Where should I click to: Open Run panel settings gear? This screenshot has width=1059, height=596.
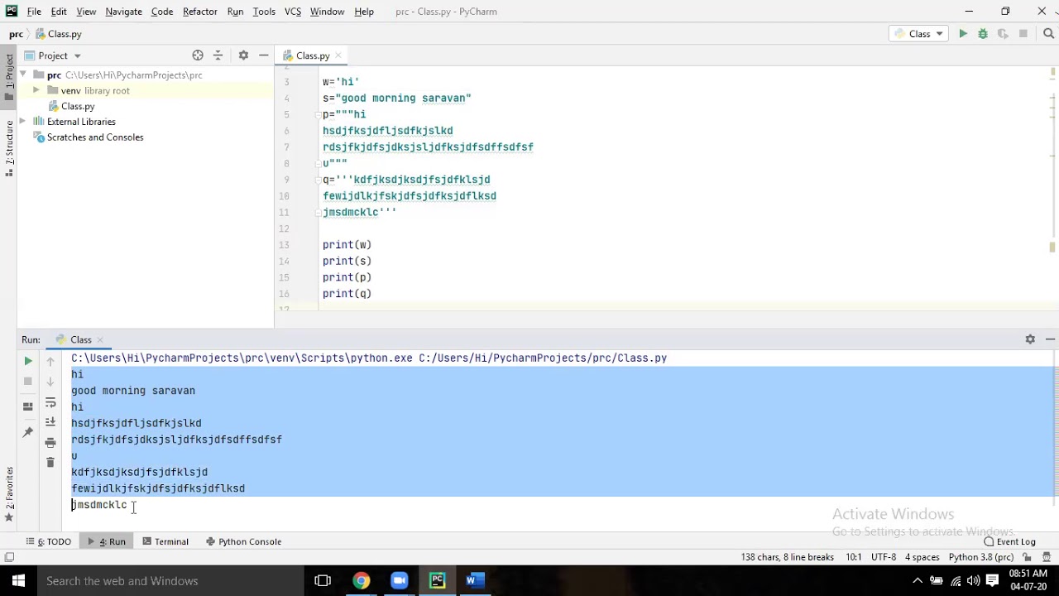point(1030,339)
